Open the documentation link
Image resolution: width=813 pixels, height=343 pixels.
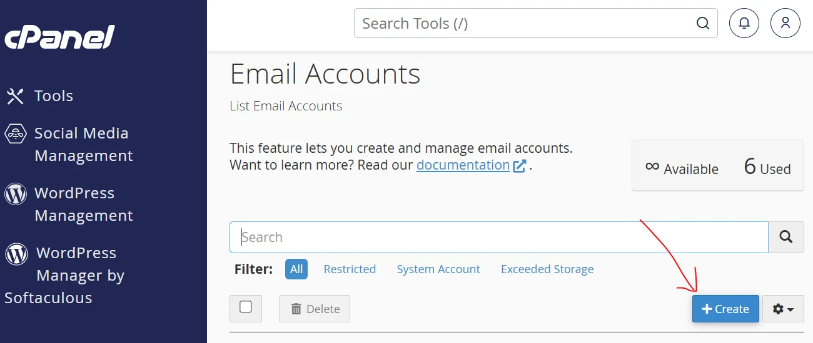(x=463, y=165)
